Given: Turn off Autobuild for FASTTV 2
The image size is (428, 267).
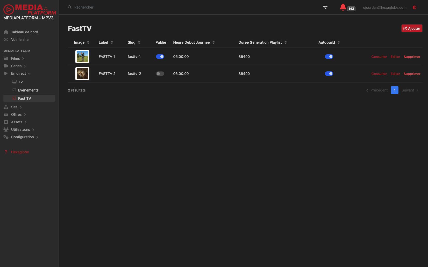Looking at the screenshot, I should pos(329,74).
